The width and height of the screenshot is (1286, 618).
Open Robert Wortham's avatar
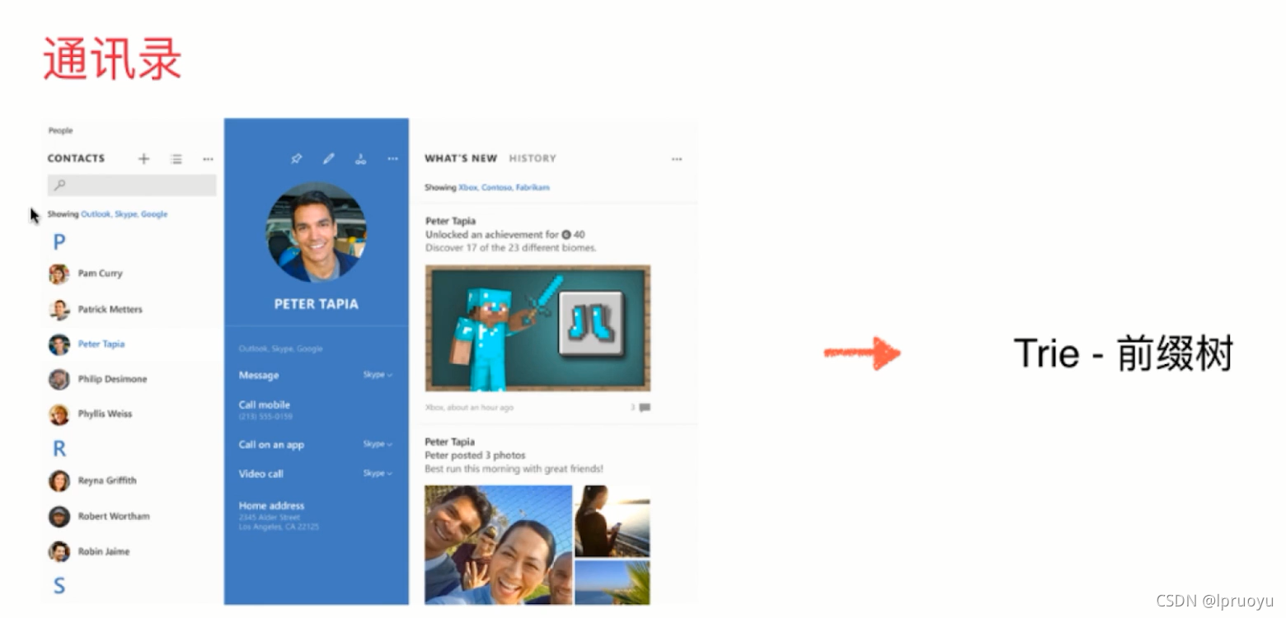59,516
